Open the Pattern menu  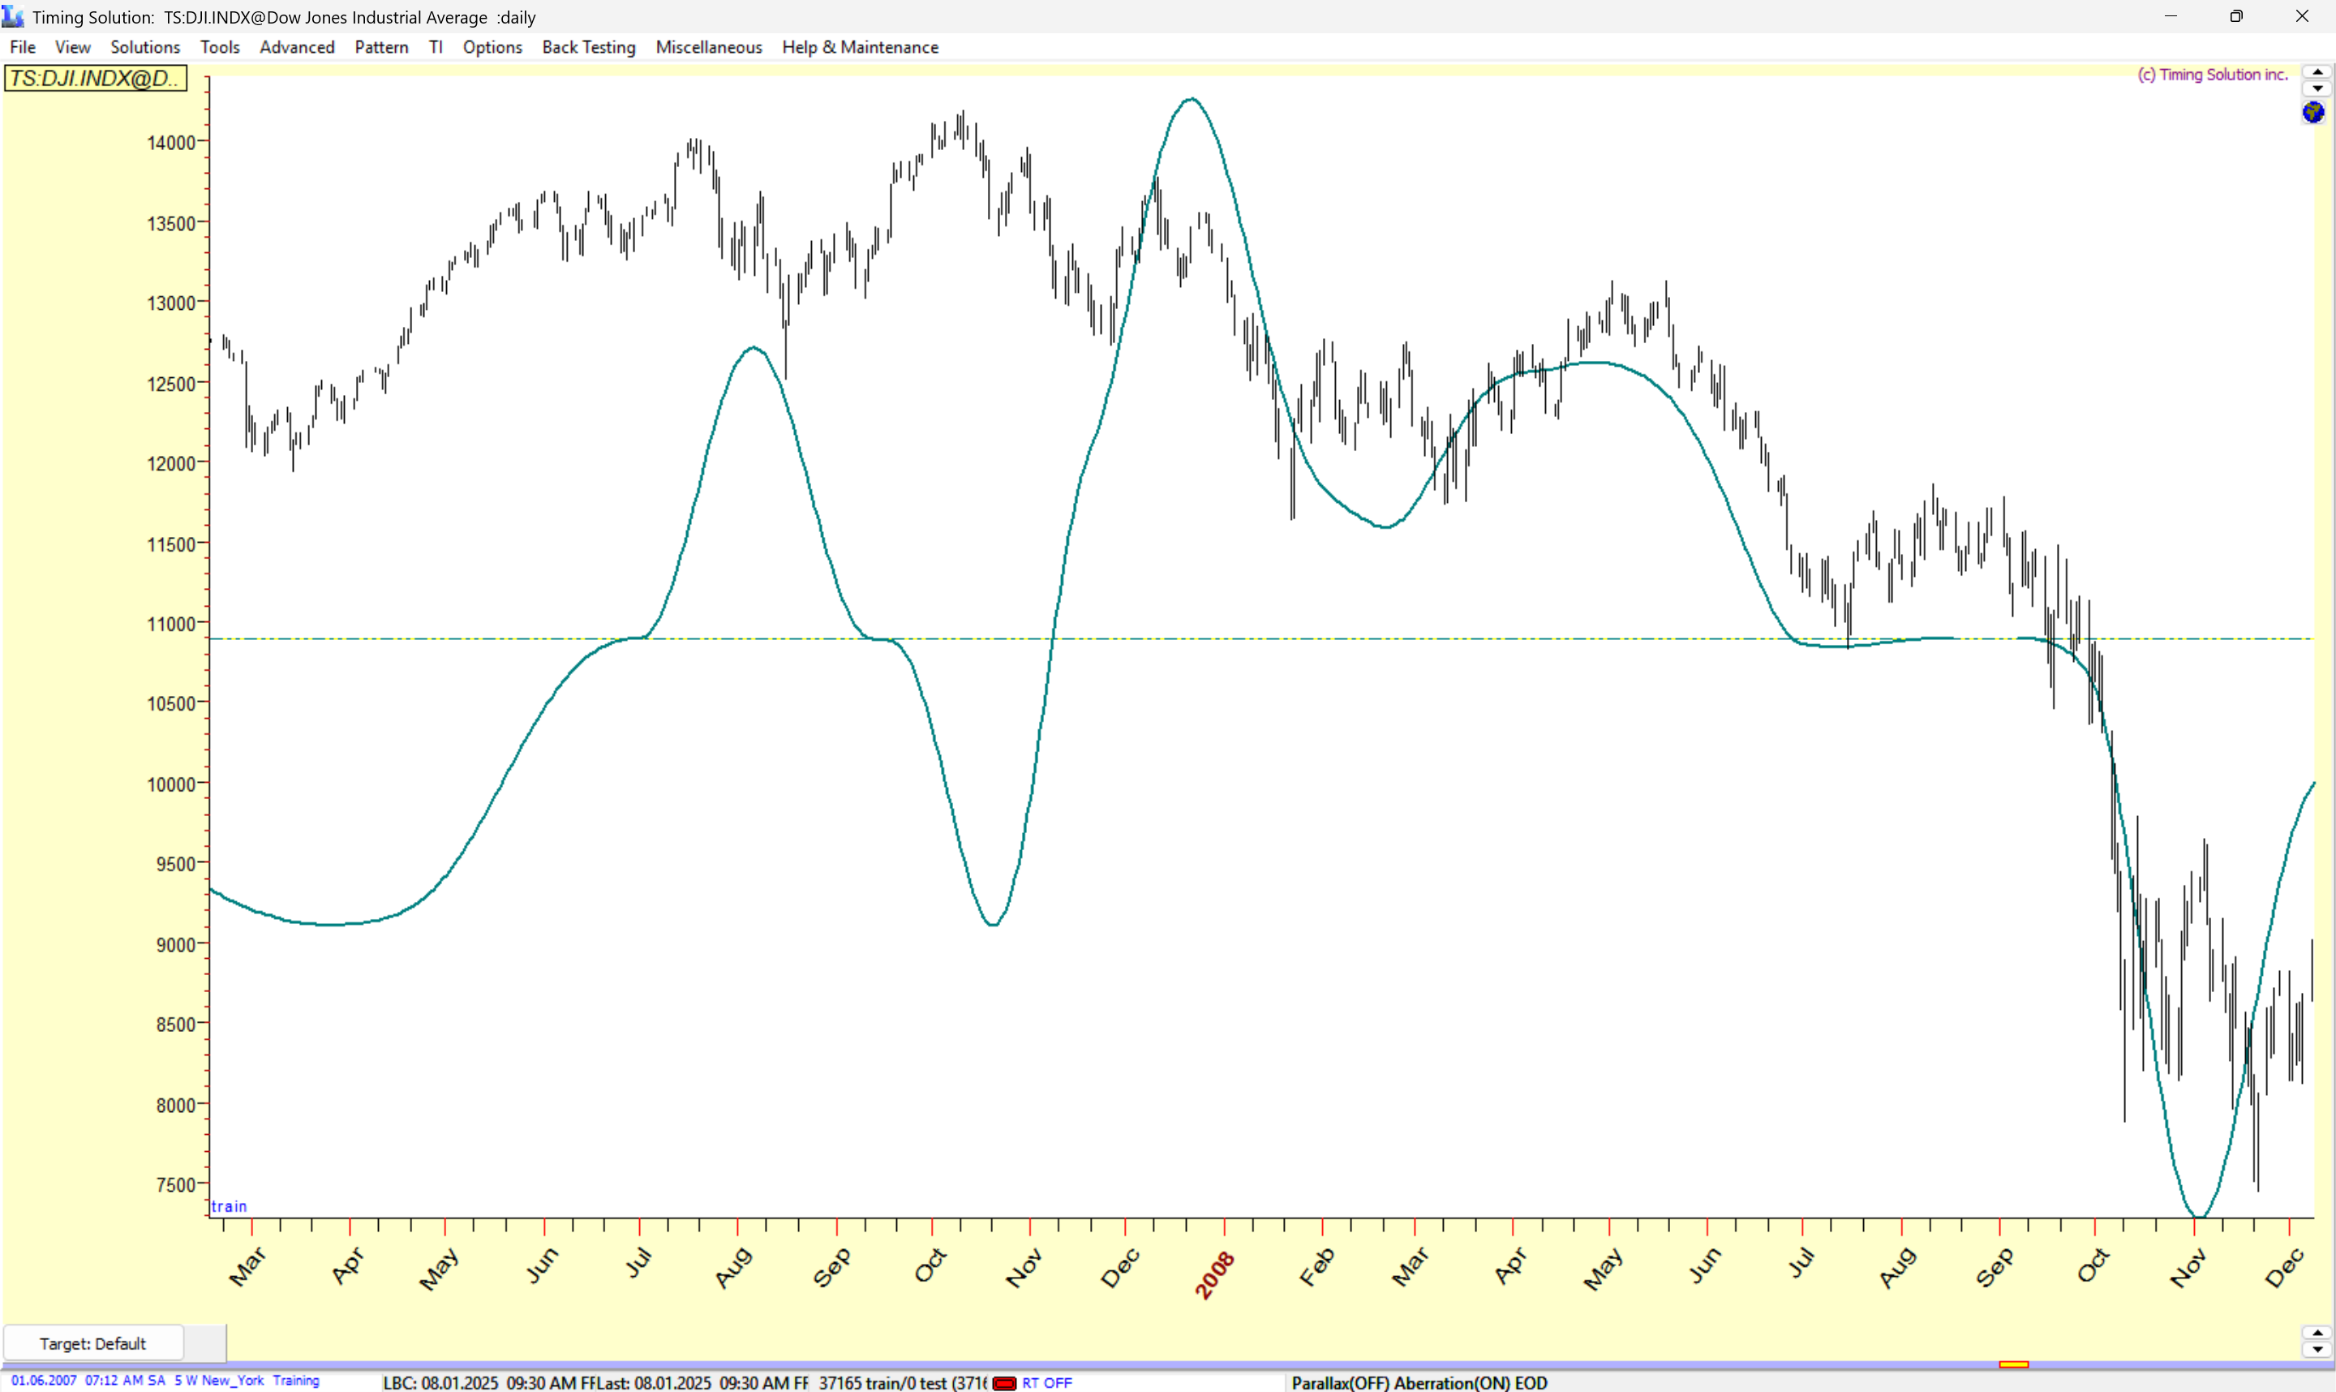click(x=380, y=47)
